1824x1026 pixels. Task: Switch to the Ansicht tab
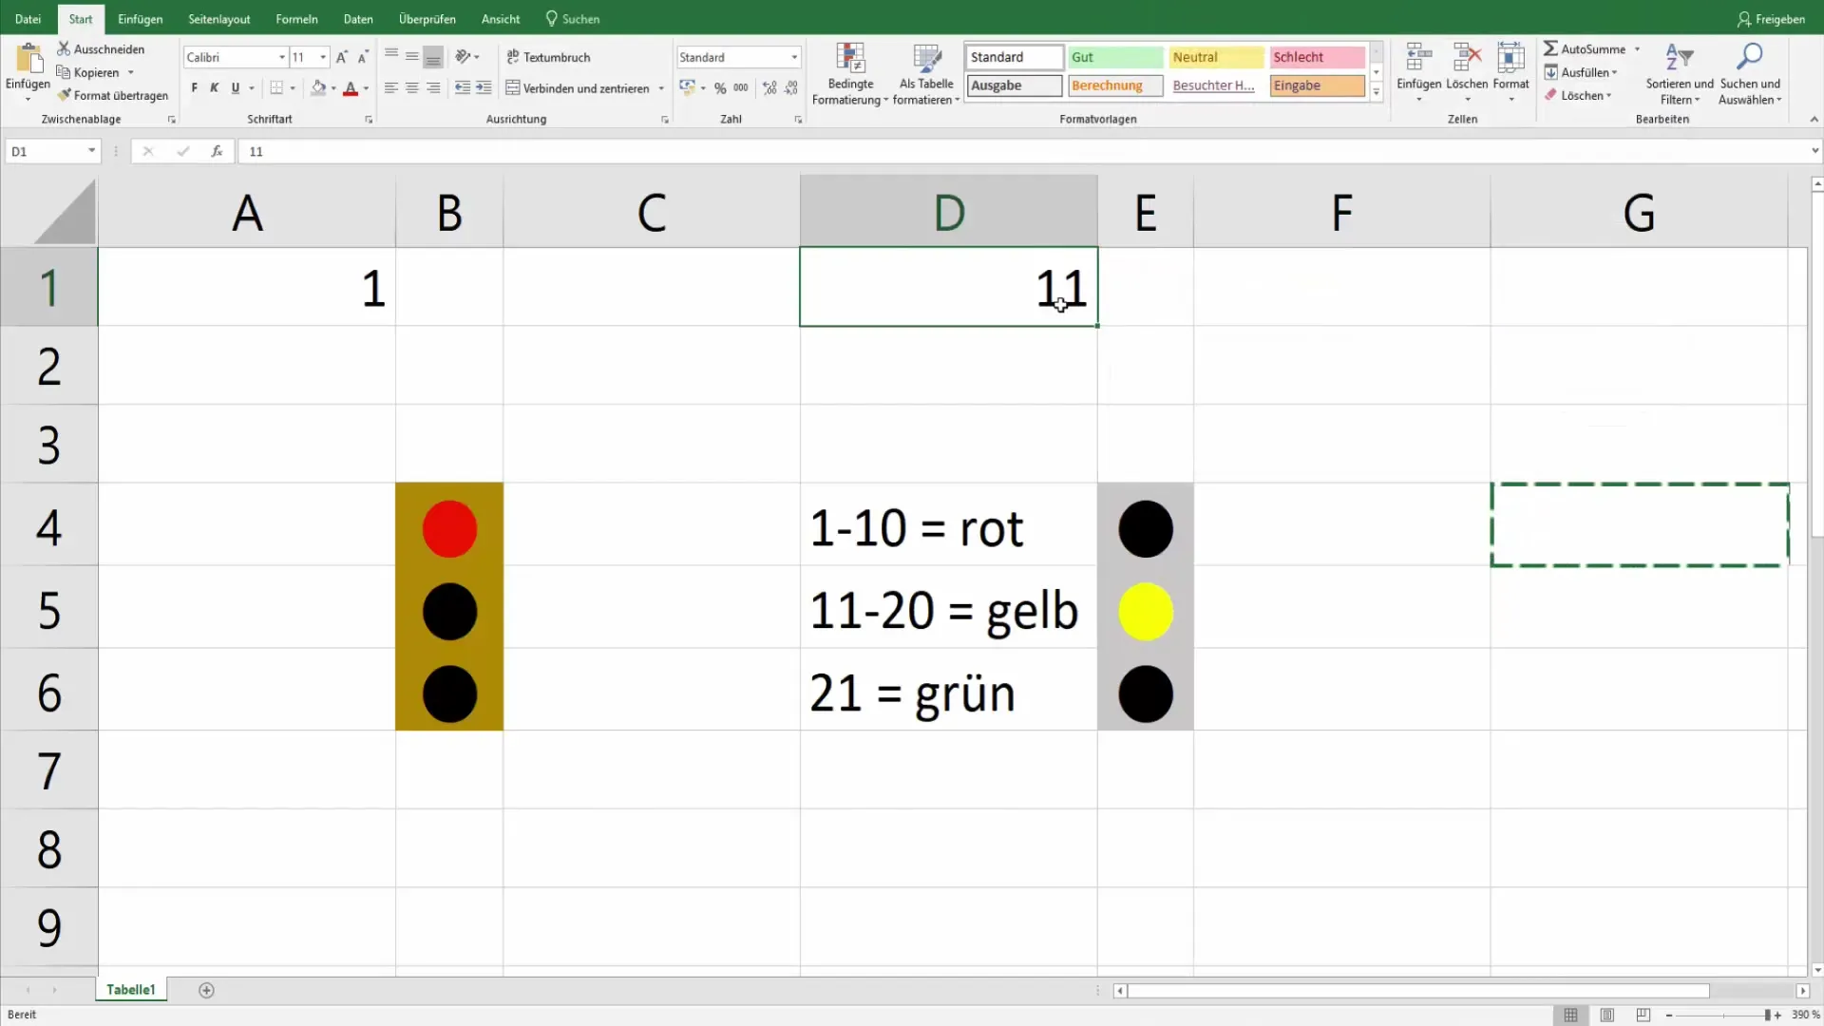[x=501, y=19]
